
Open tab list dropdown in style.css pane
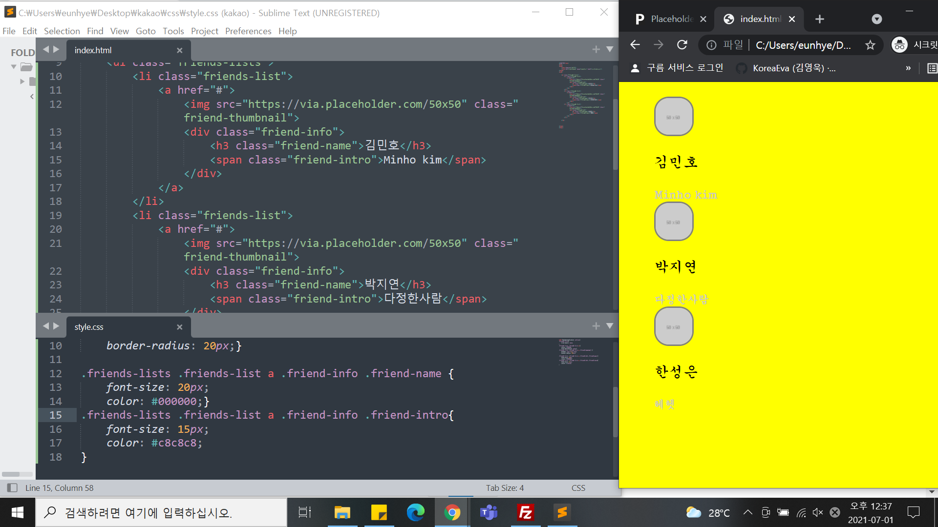pyautogui.click(x=610, y=326)
